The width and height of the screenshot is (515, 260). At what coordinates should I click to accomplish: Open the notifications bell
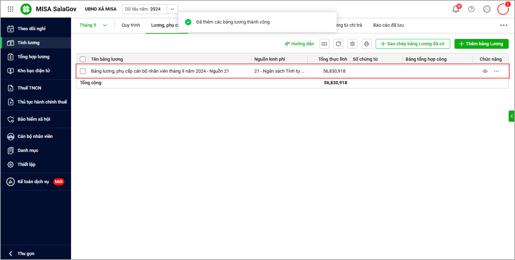[x=456, y=9]
